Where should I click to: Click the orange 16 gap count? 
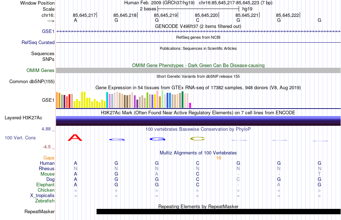219,158
